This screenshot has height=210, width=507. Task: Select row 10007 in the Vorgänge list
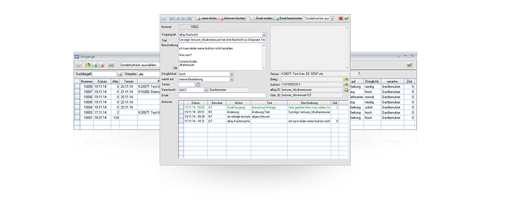[x=117, y=92]
